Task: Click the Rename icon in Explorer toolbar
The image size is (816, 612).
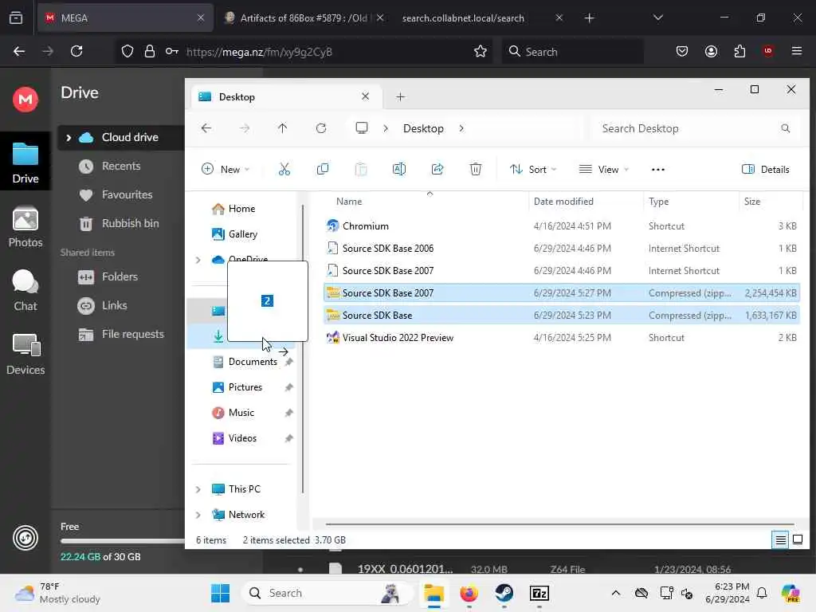Action: tap(399, 169)
